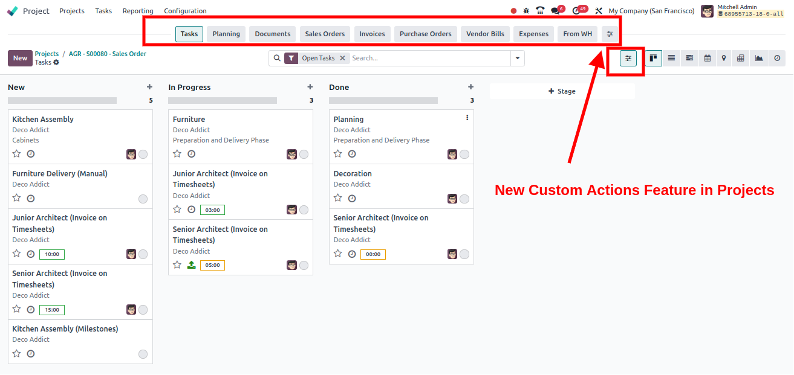This screenshot has height=375, width=794.
Task: Add a new Stage column
Action: (x=562, y=91)
